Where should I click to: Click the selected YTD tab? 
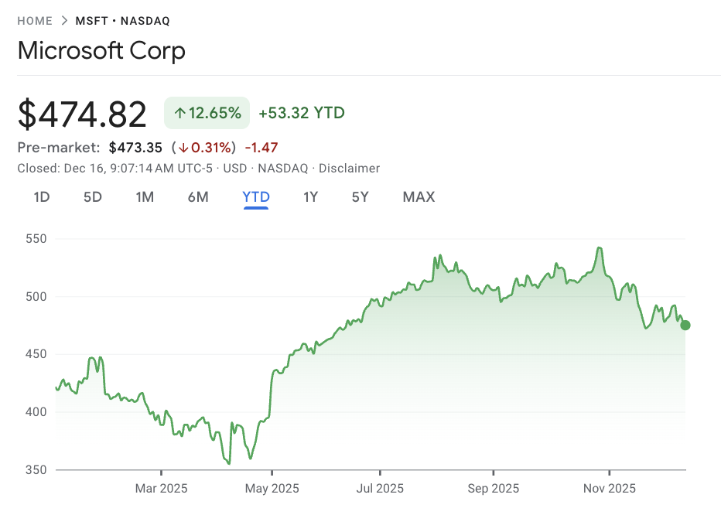256,197
